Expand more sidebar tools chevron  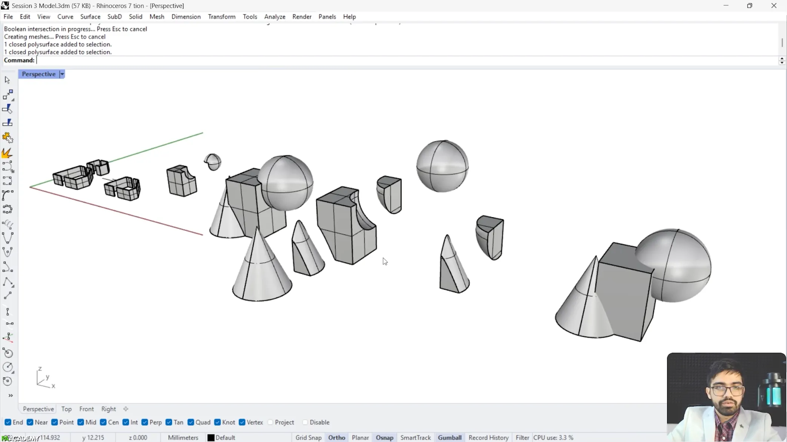click(11, 395)
